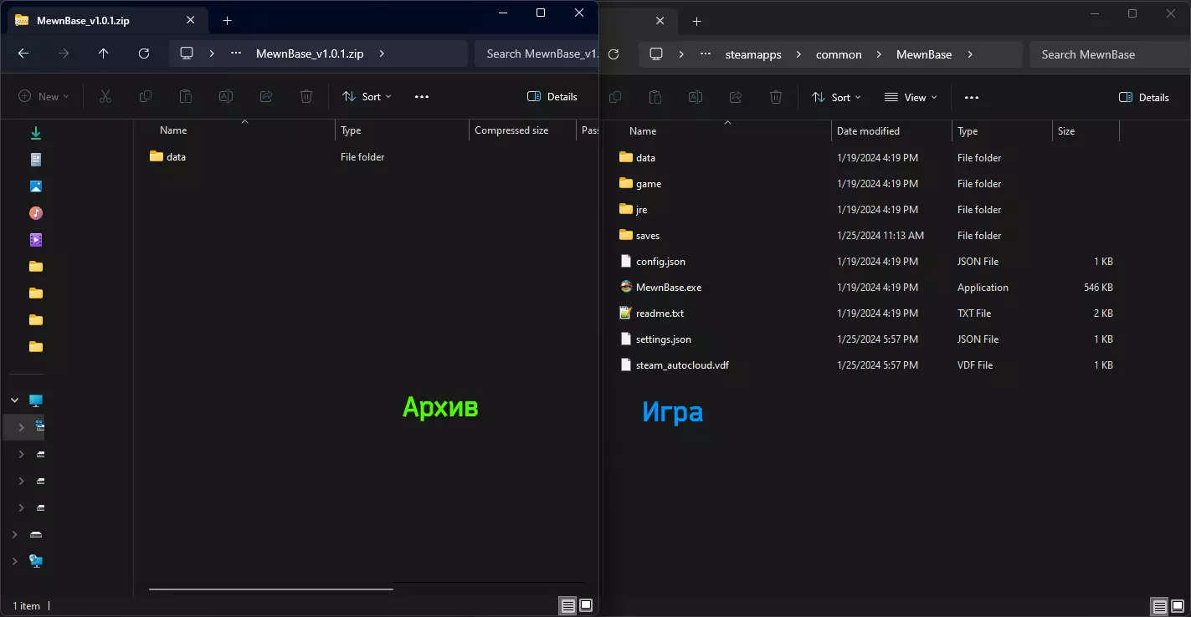Switch to large thumbnails view in game window
This screenshot has height=617, width=1191.
click(x=1178, y=606)
